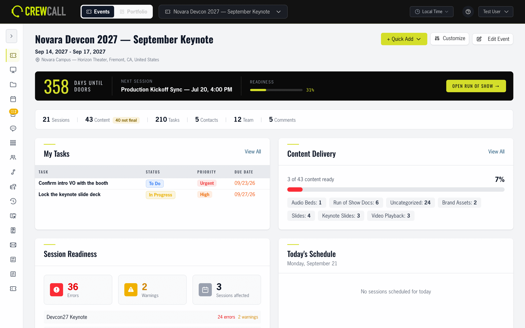Image resolution: width=525 pixels, height=328 pixels.
Task: Expand the left sidebar with the chevron
Action: tap(12, 36)
